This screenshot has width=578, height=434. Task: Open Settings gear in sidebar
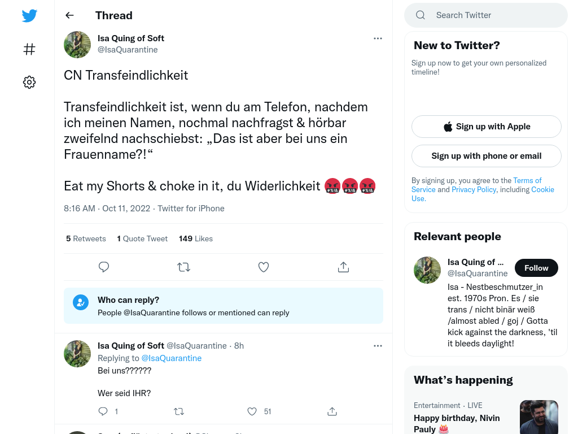29,82
